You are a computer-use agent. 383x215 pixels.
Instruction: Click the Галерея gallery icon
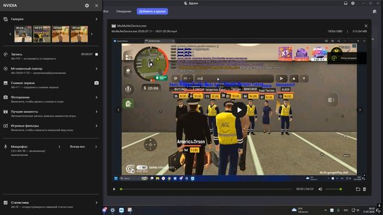pos(5,19)
